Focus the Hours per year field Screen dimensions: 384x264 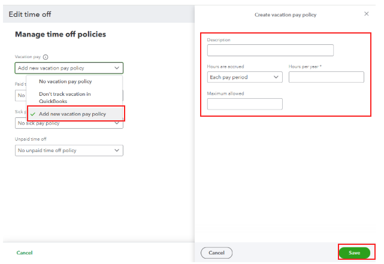tap(326, 77)
